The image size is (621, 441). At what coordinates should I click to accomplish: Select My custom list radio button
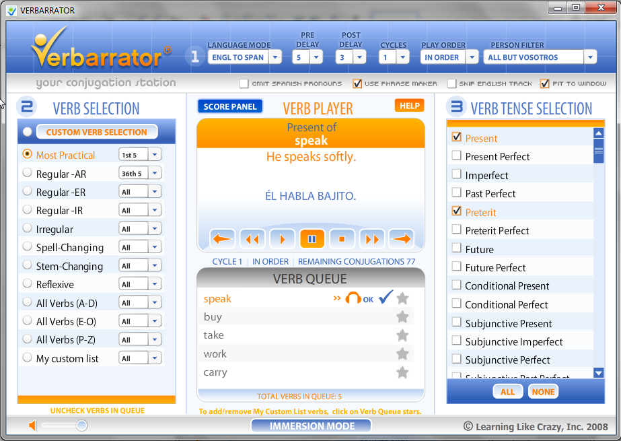tap(28, 358)
